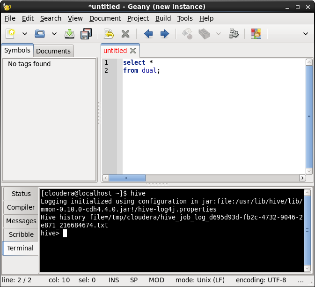Build the current file with the brick icon

pos(204,34)
